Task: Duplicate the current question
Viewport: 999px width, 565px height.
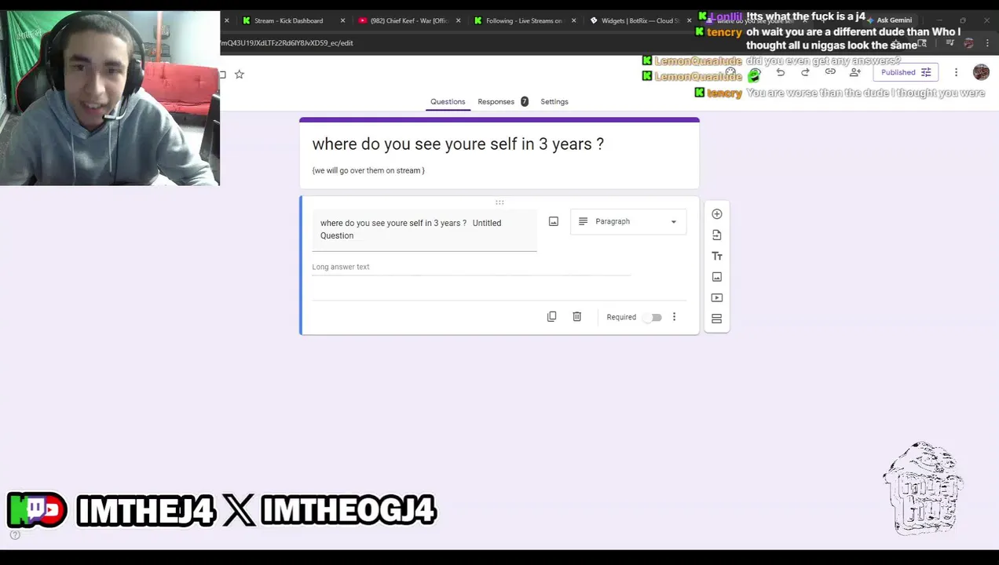Action: [x=551, y=316]
